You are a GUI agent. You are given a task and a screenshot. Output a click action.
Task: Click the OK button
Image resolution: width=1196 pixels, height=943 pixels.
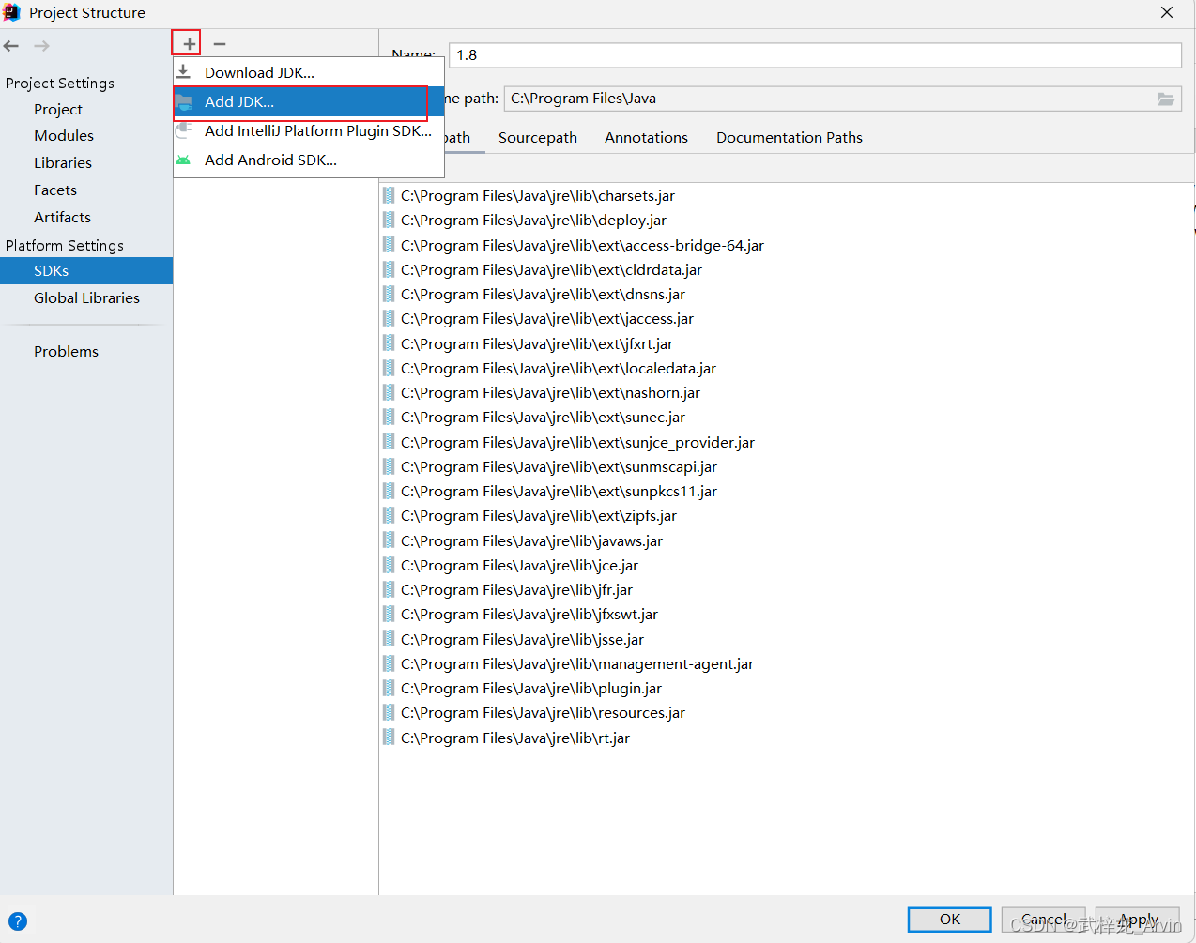949,920
